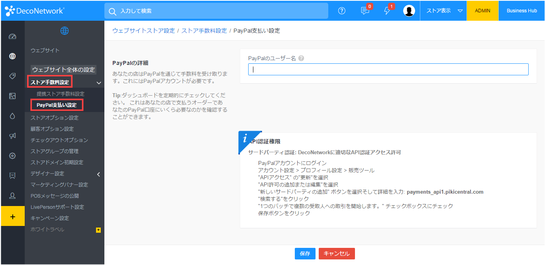Image resolution: width=545 pixels, height=265 pixels.
Task: Click the search field 入力して検索
Action: tap(216, 11)
